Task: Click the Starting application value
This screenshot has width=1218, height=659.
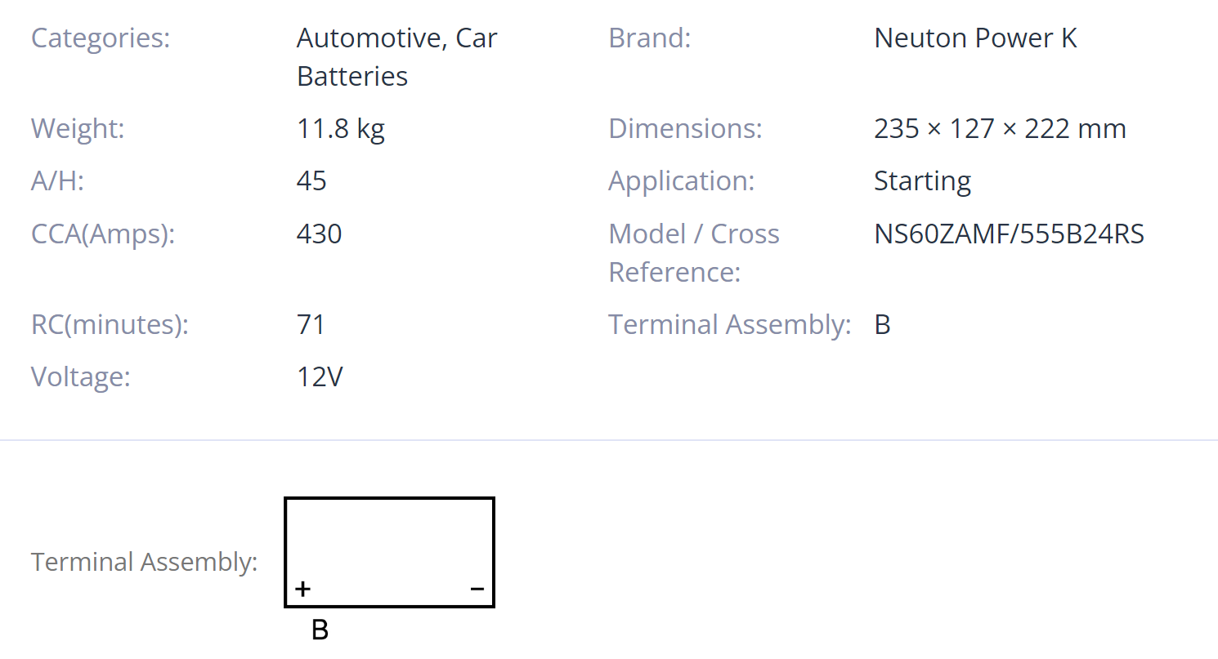Action: click(922, 181)
